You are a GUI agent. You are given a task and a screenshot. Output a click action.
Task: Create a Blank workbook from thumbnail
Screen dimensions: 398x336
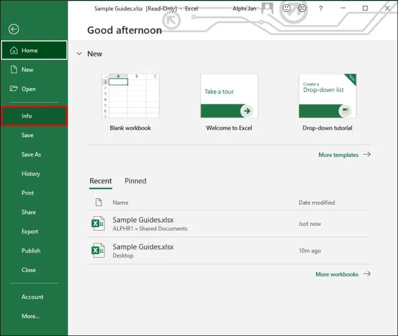pyautogui.click(x=130, y=96)
